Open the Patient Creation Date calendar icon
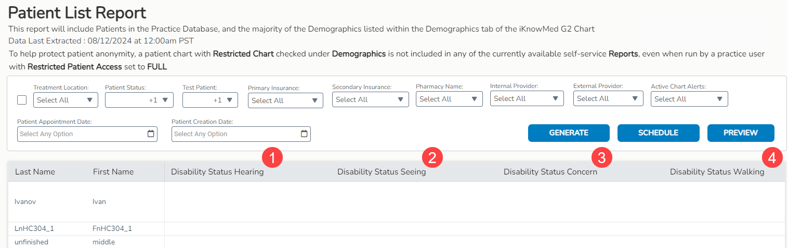Screen dimensions: 788x248 (x=304, y=134)
